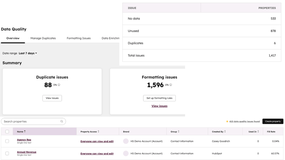Open the 410 data quality issues found link
Viewport: 285px width, 160px height.
click(244, 122)
